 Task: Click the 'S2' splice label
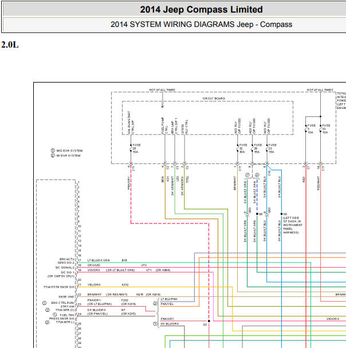click(205, 324)
